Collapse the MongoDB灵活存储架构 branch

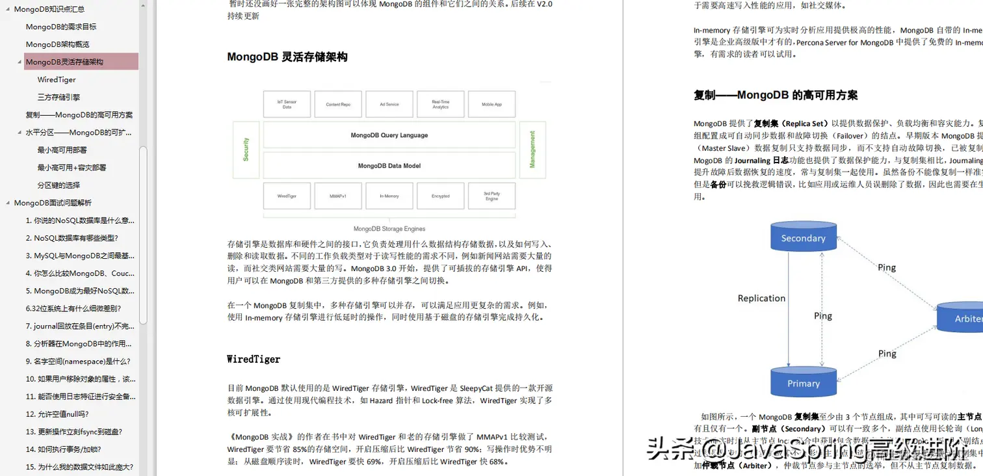[x=19, y=61]
